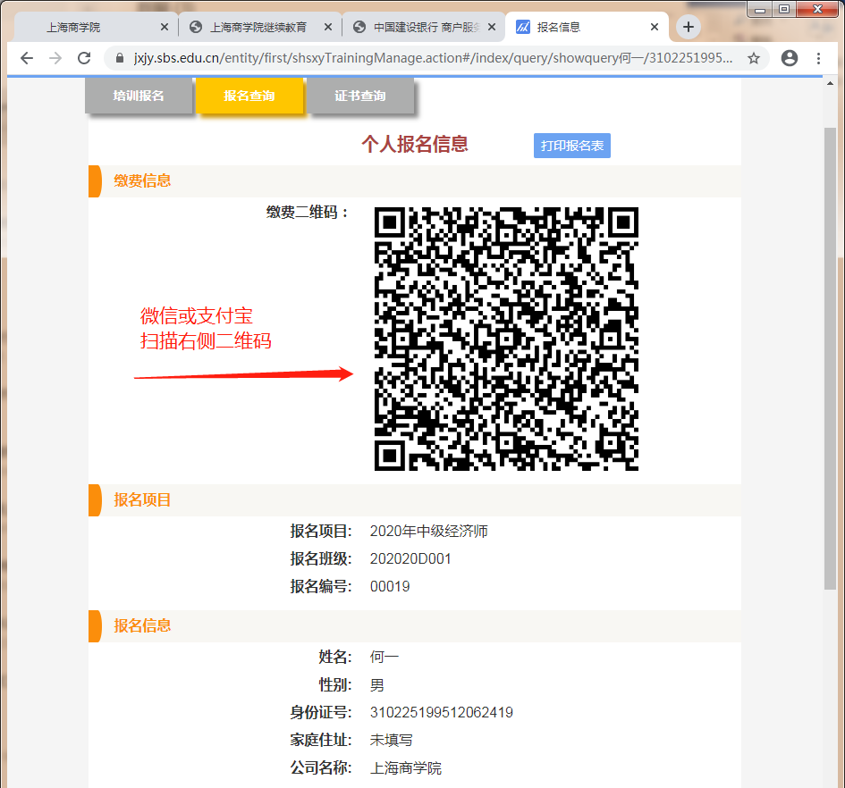Click the 身份证号 label
The height and width of the screenshot is (788, 845).
(321, 713)
